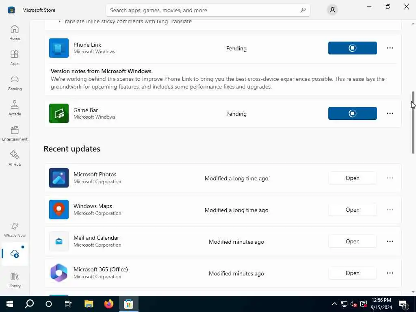The width and height of the screenshot is (416, 312).
Task: Click the Microsoft 365 (Office) app icon
Action: [59, 273]
